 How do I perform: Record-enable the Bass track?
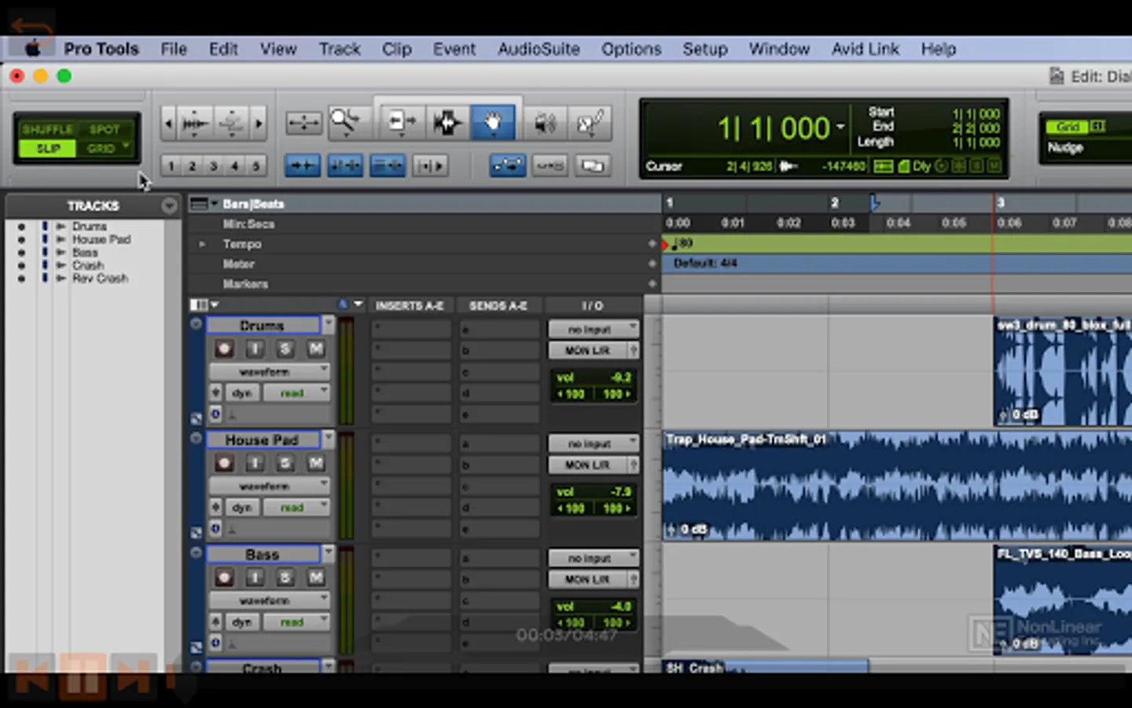click(x=225, y=578)
